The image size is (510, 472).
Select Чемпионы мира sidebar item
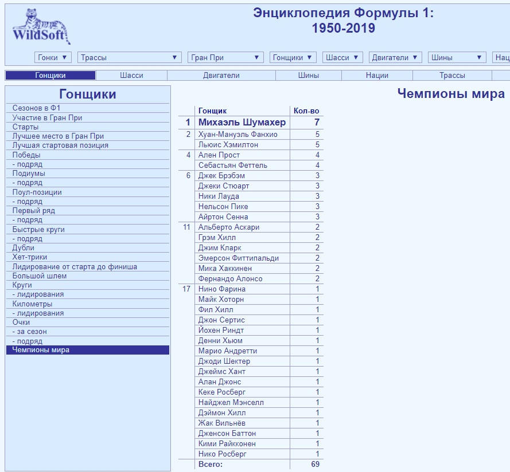point(41,349)
